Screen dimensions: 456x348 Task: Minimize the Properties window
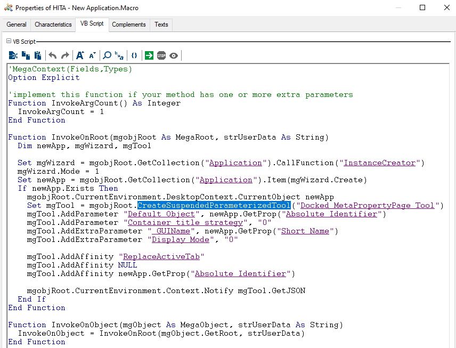398,7
